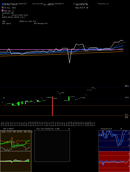Click the 'Avg Vol: 0 M' label
This screenshot has height=172, width=130.
82,5
